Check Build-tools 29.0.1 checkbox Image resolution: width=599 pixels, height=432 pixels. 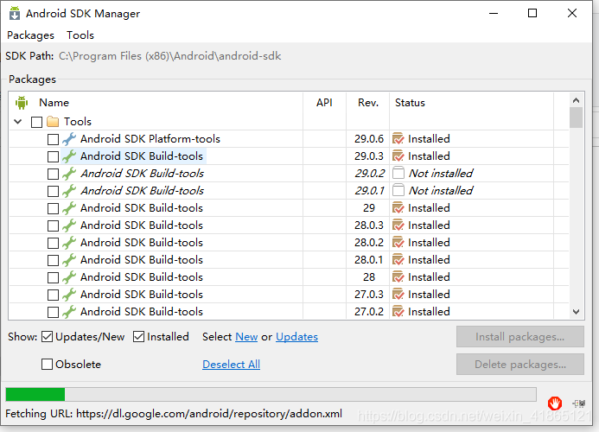pyautogui.click(x=53, y=191)
